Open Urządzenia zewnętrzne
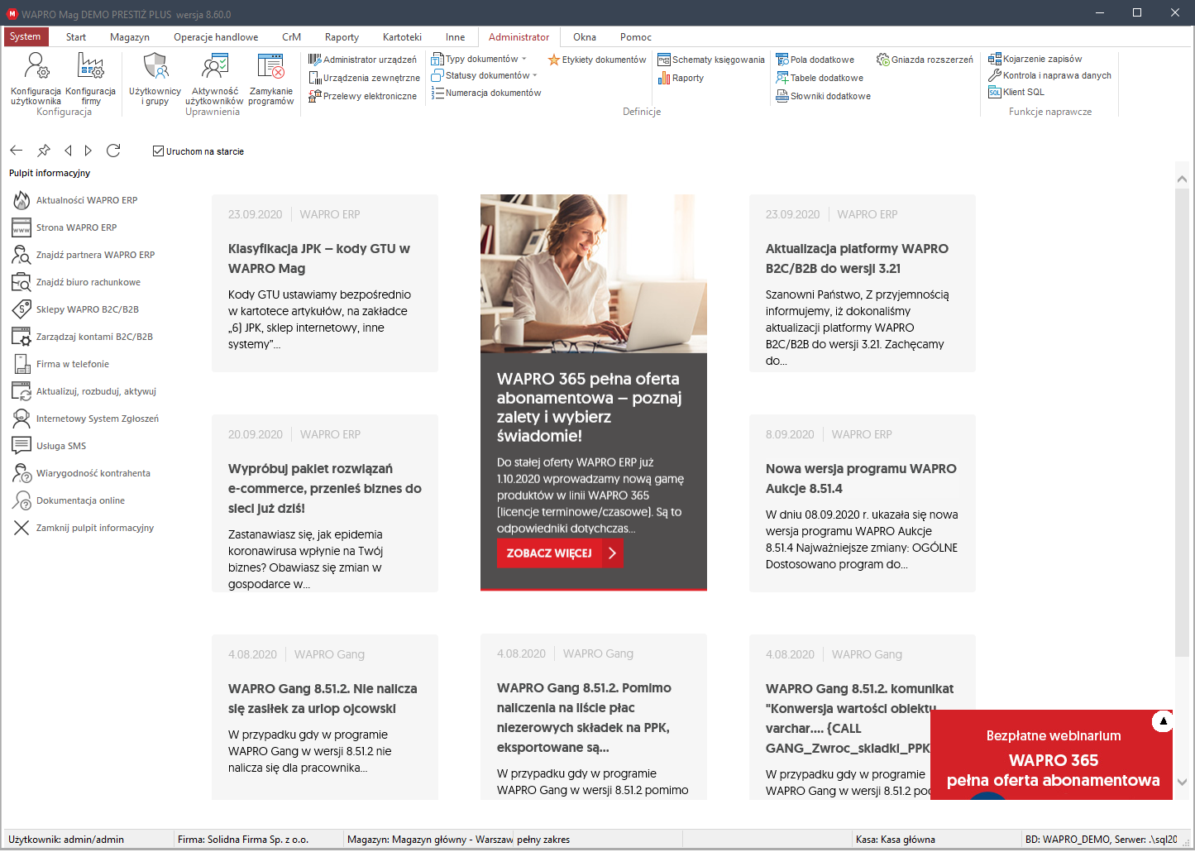This screenshot has height=852, width=1195. (x=364, y=78)
